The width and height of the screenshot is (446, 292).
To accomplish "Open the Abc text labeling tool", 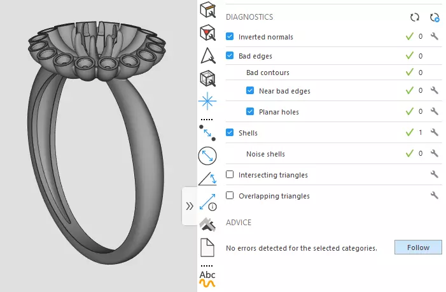I will [x=208, y=278].
